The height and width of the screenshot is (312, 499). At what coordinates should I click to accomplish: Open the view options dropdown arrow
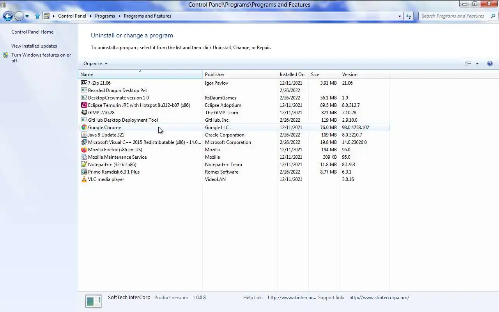(x=477, y=64)
